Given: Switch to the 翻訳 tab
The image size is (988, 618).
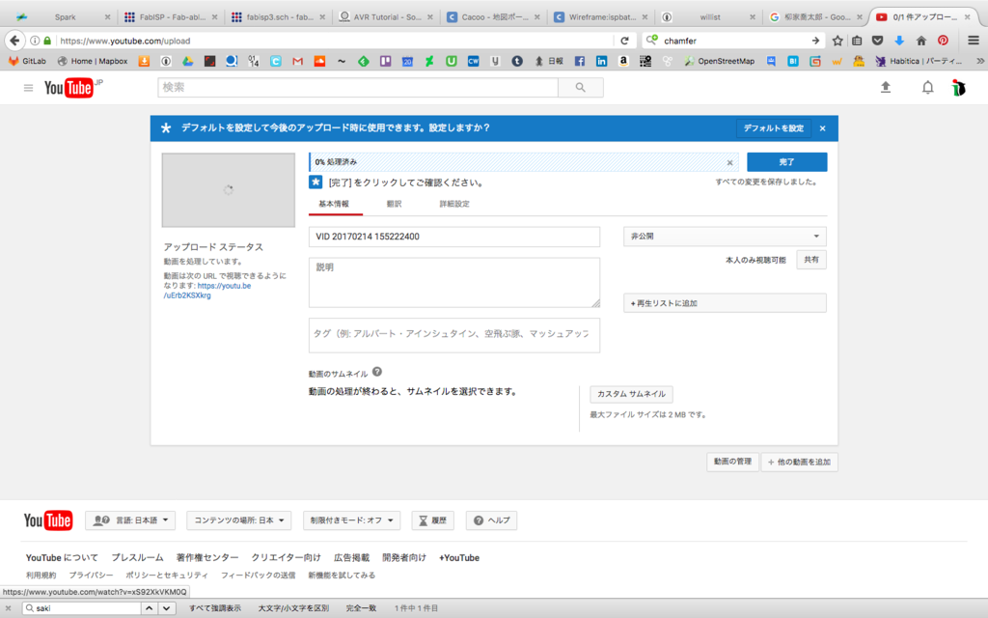Looking at the screenshot, I should click(394, 205).
